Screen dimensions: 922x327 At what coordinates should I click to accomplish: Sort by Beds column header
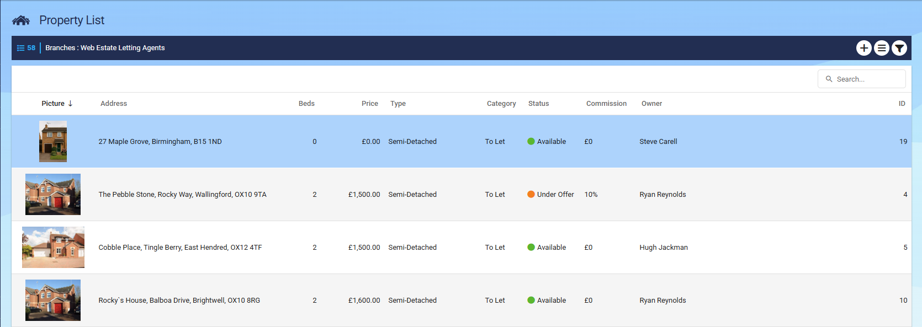point(306,104)
